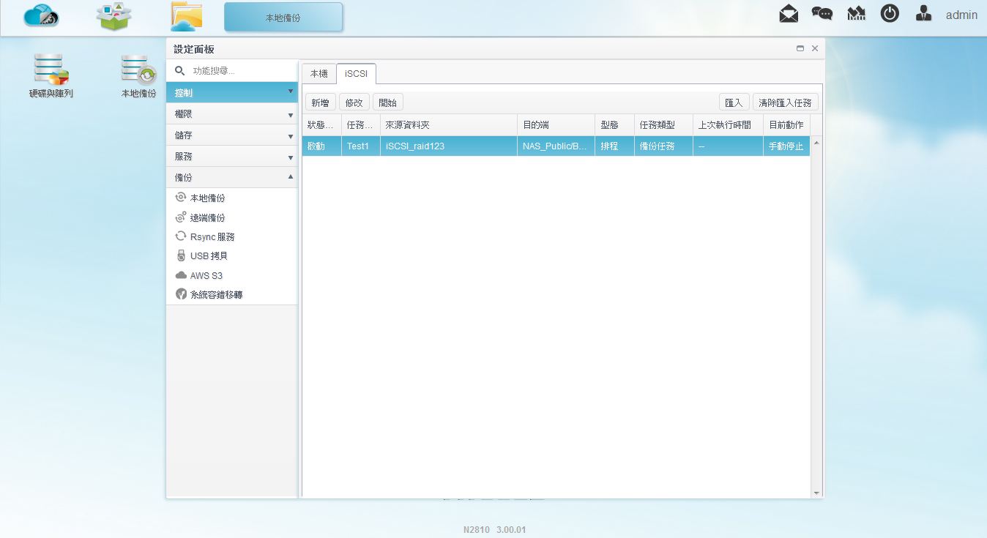Click the 本地備份 taskbar window button
The image size is (987, 538).
tap(283, 17)
